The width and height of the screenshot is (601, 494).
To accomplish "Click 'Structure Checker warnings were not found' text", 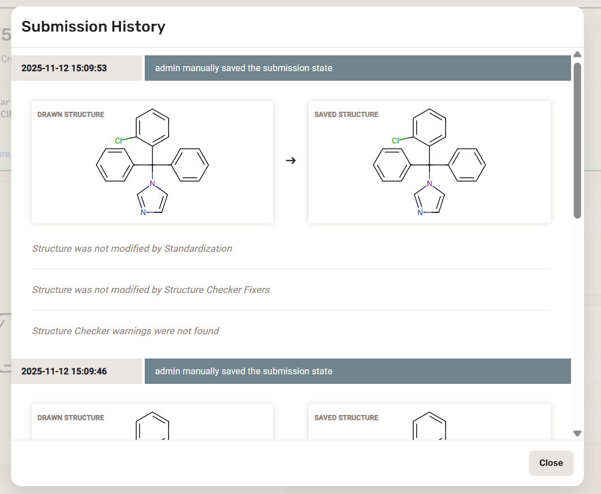I will coord(125,331).
